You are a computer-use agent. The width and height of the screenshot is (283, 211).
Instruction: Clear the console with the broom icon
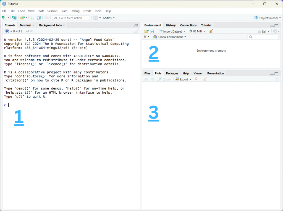tap(136, 31)
